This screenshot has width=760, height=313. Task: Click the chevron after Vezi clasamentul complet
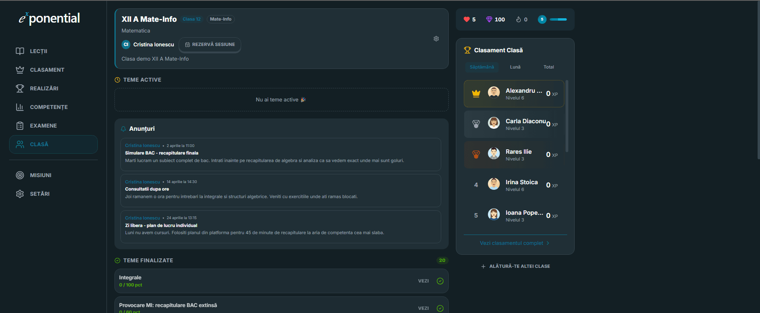pyautogui.click(x=548, y=243)
